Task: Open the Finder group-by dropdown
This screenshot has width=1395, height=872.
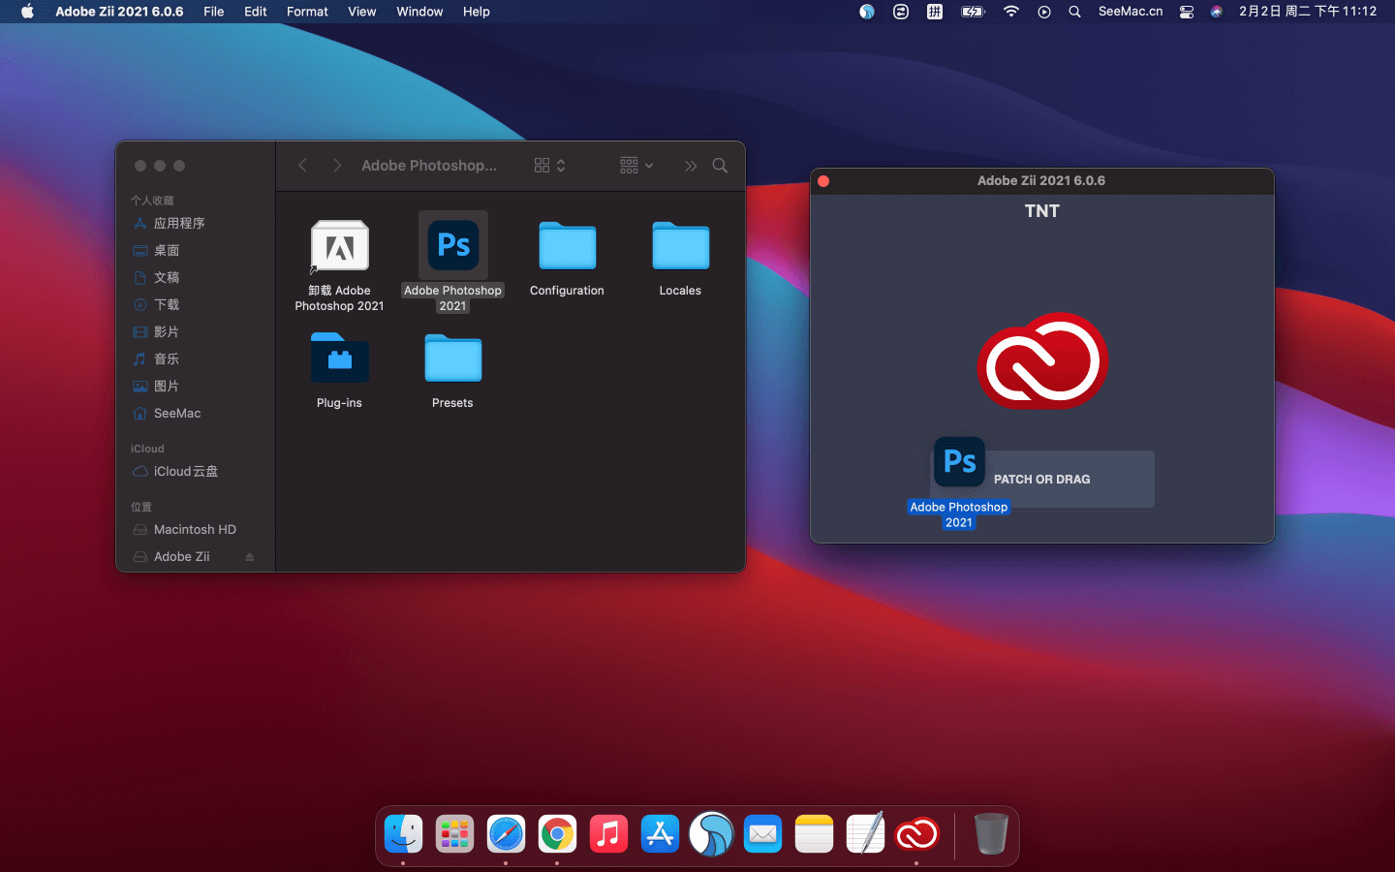Action: (x=636, y=166)
